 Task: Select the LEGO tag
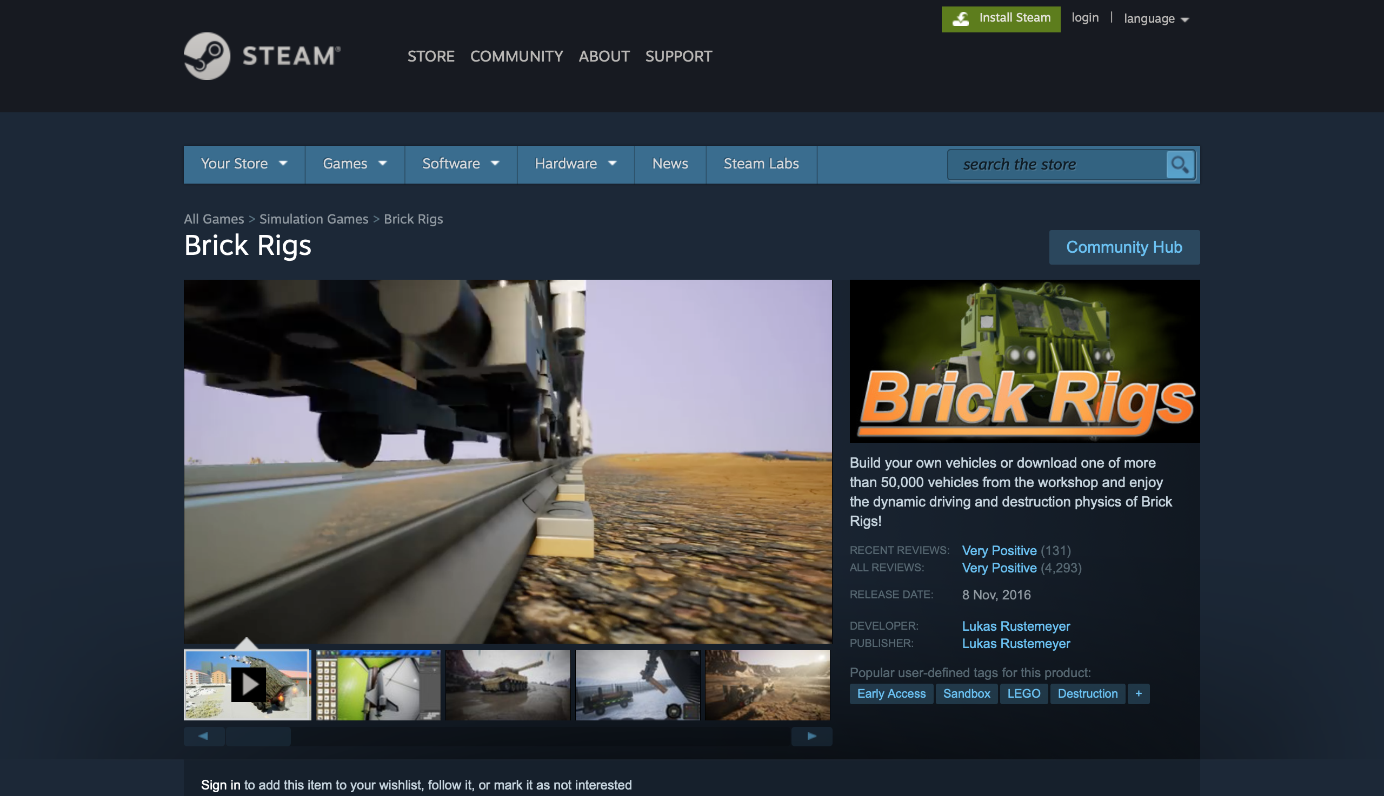pos(1023,694)
